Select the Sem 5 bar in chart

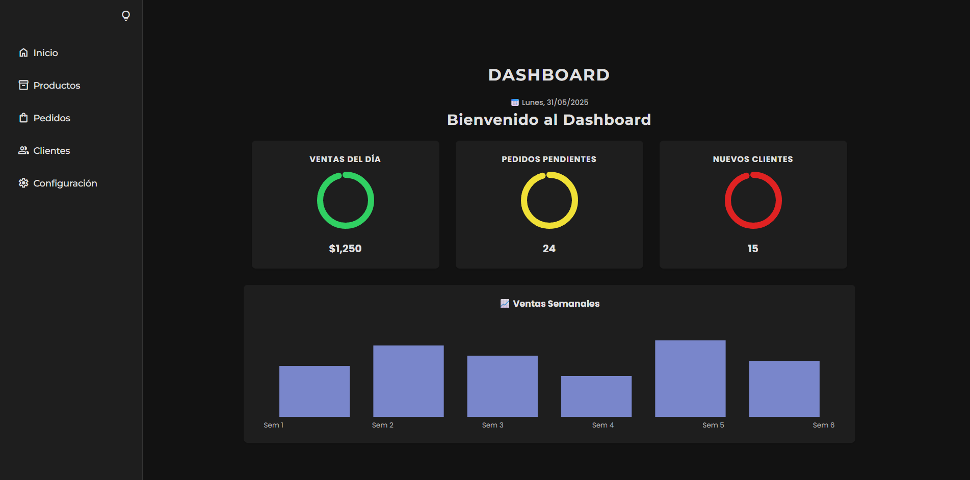coord(690,379)
